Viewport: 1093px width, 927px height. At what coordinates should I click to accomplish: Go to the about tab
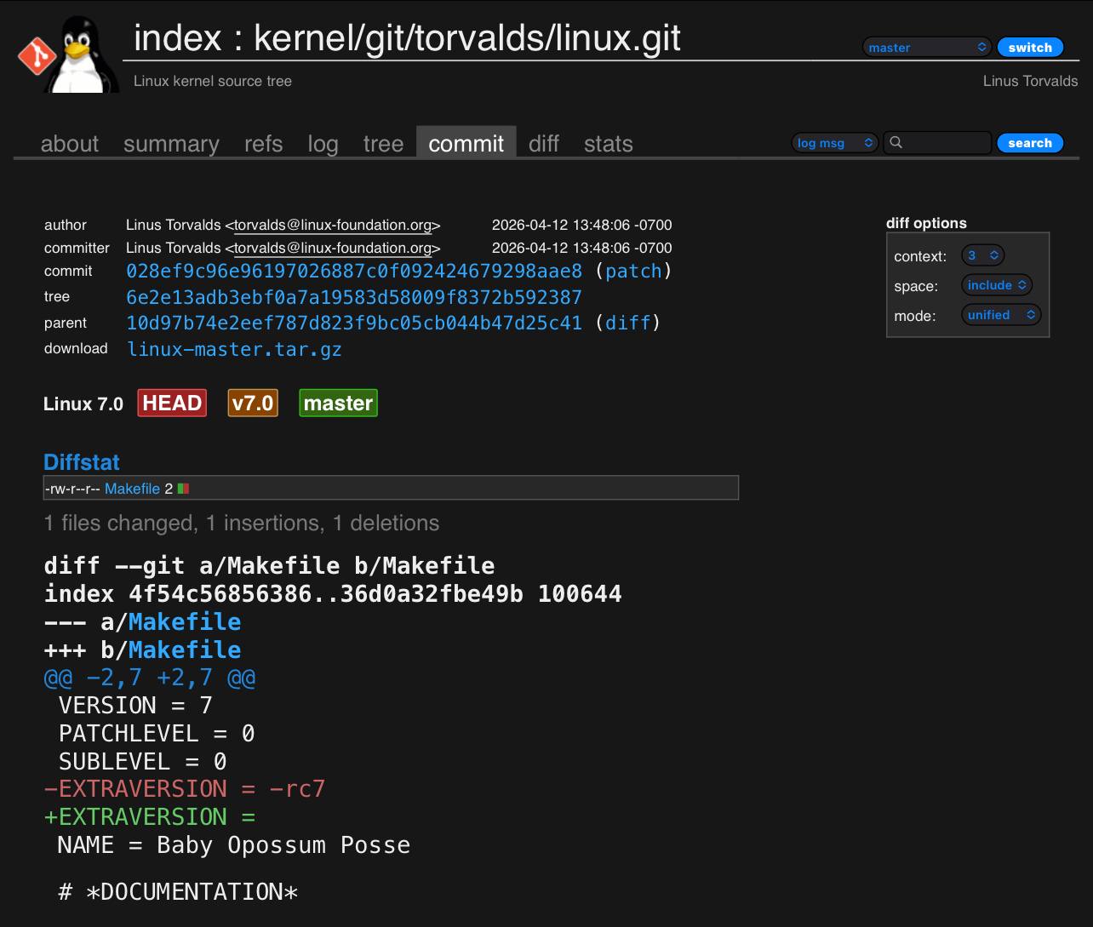(x=70, y=144)
